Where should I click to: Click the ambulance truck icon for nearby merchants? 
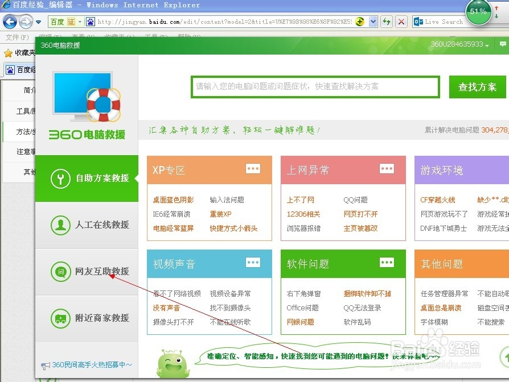pos(60,318)
